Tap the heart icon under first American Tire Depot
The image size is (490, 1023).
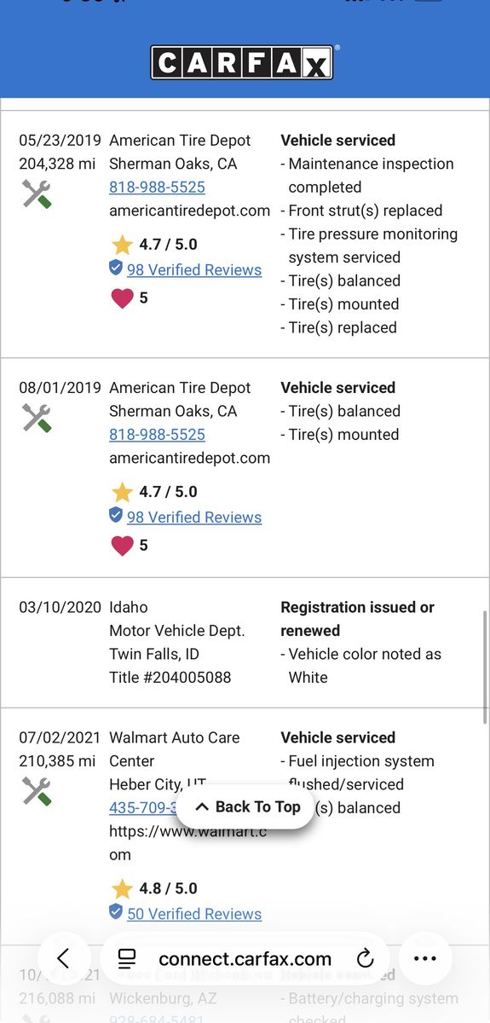coord(123,298)
